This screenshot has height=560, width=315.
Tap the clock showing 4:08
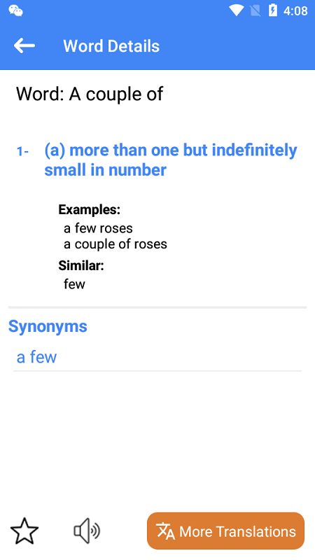[x=295, y=10]
